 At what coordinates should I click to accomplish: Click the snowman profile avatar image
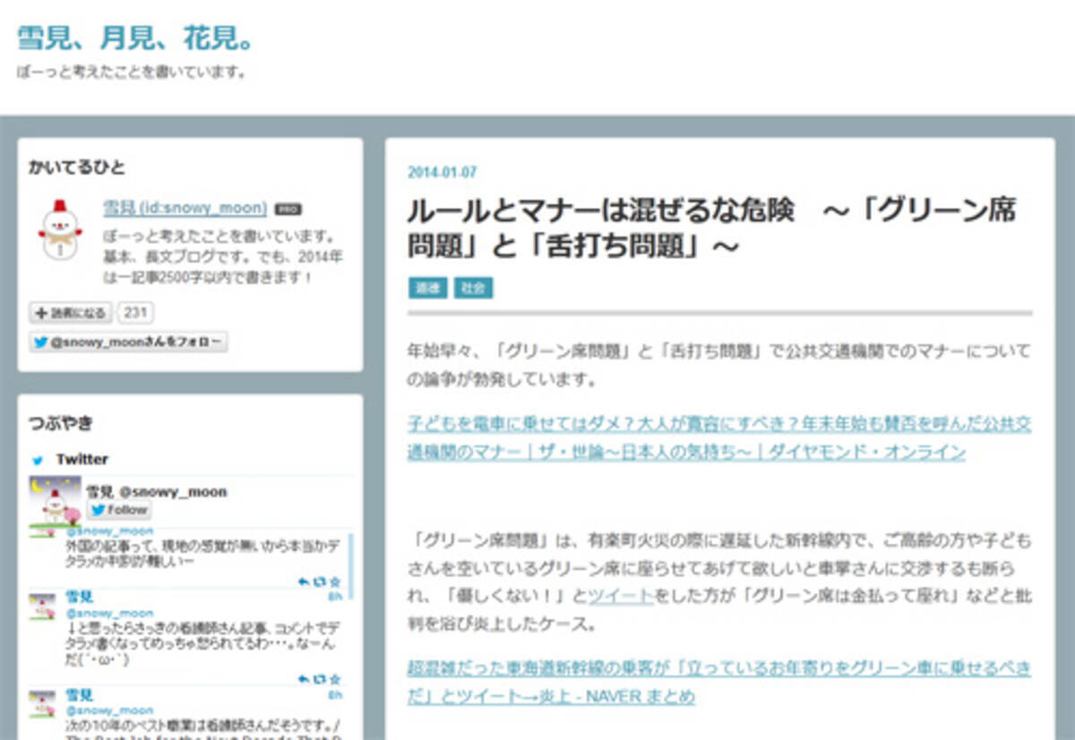click(x=60, y=231)
